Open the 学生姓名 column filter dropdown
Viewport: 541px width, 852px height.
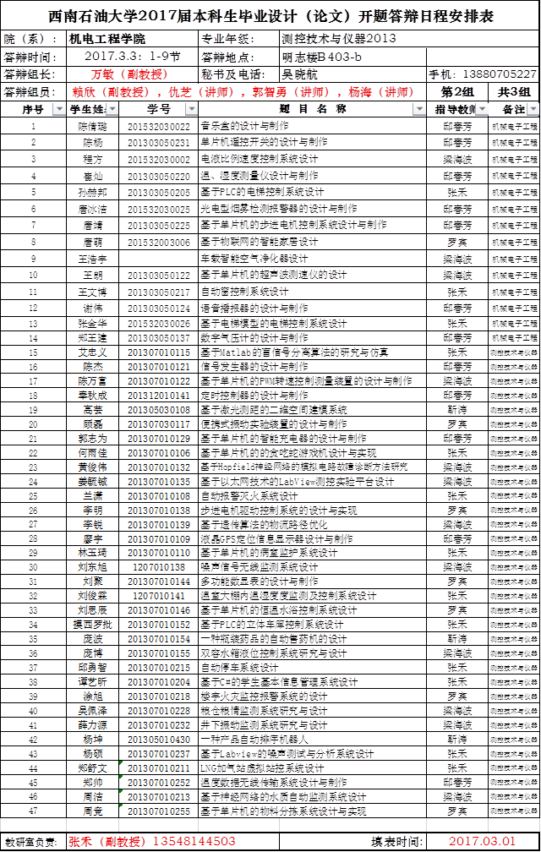[x=112, y=109]
